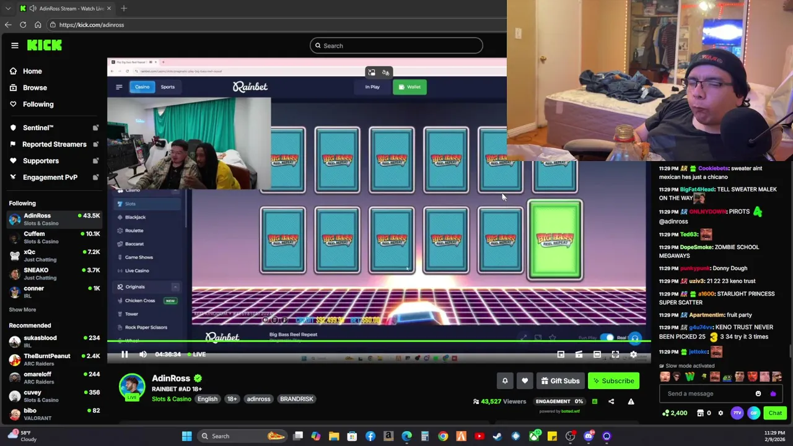Select the Cuffem channel
This screenshot has width=793, height=446.
click(54, 237)
